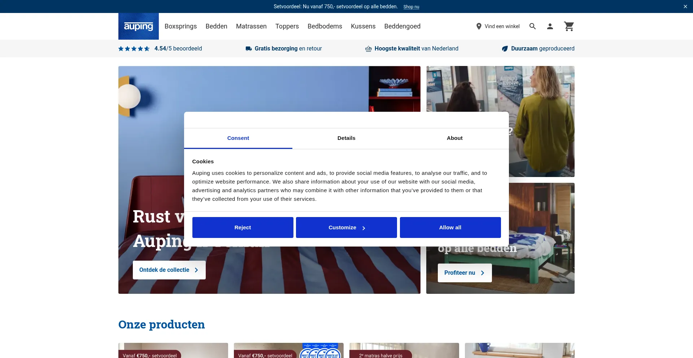This screenshot has width=693, height=358.
Task: Click 'Vind een winkel' link
Action: tap(502, 26)
